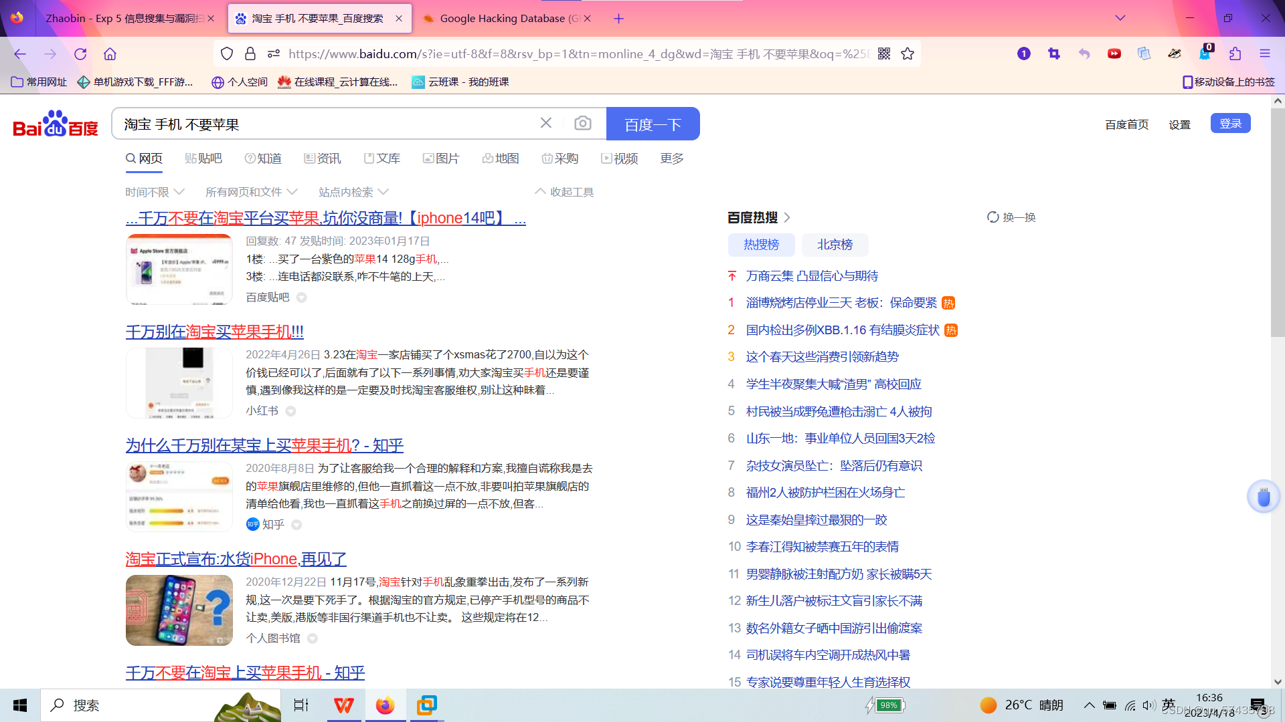Click the VMware taskbar icon

pyautogui.click(x=426, y=705)
